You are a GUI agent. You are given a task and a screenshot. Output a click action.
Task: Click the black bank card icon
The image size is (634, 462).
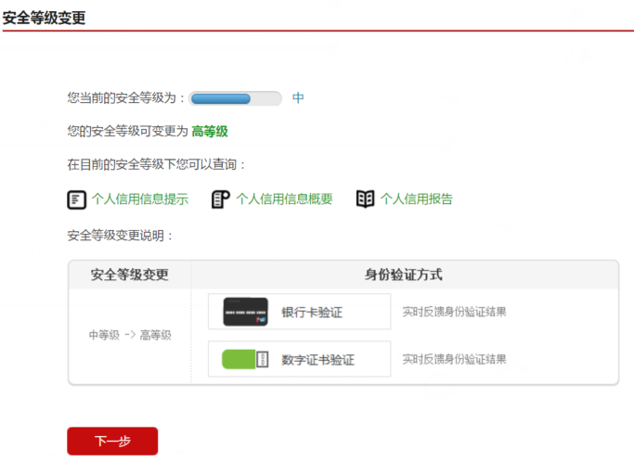245,312
